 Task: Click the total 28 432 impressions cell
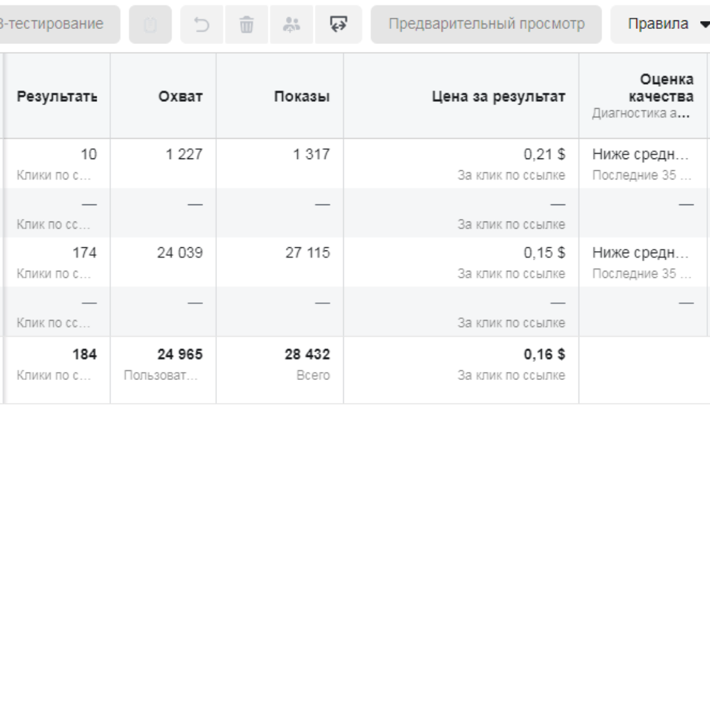point(307,354)
